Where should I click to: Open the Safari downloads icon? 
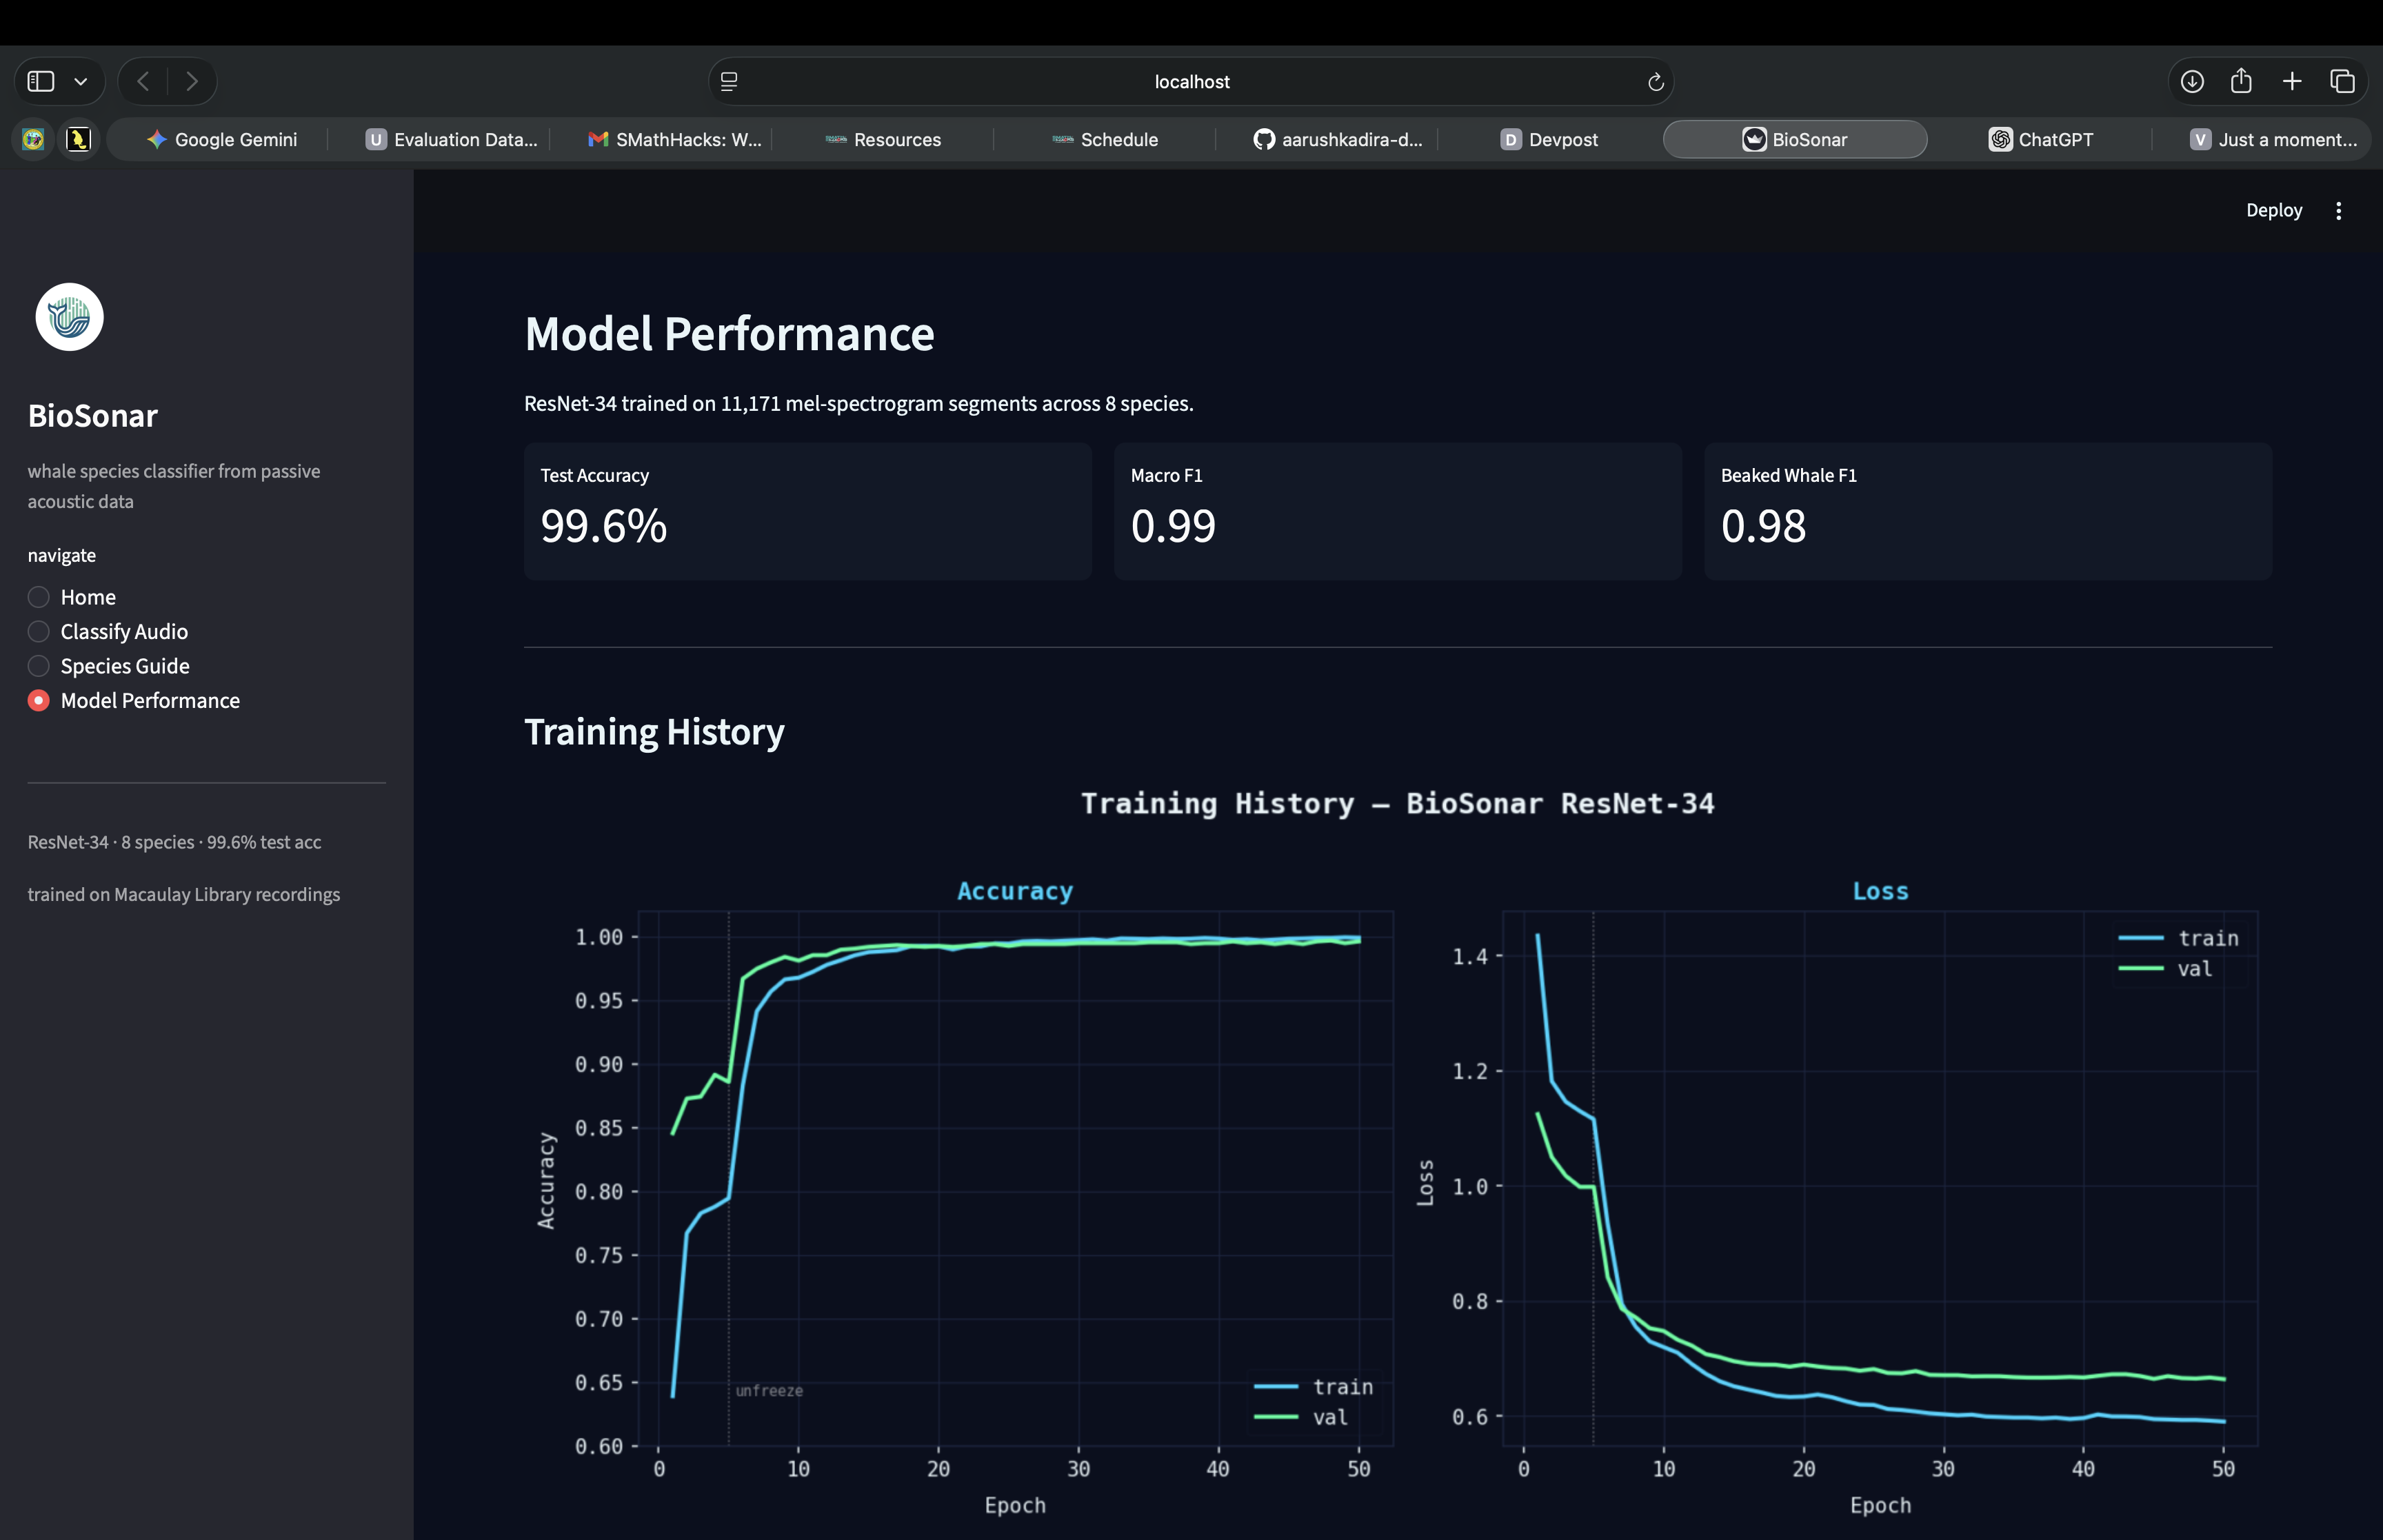click(x=2192, y=81)
